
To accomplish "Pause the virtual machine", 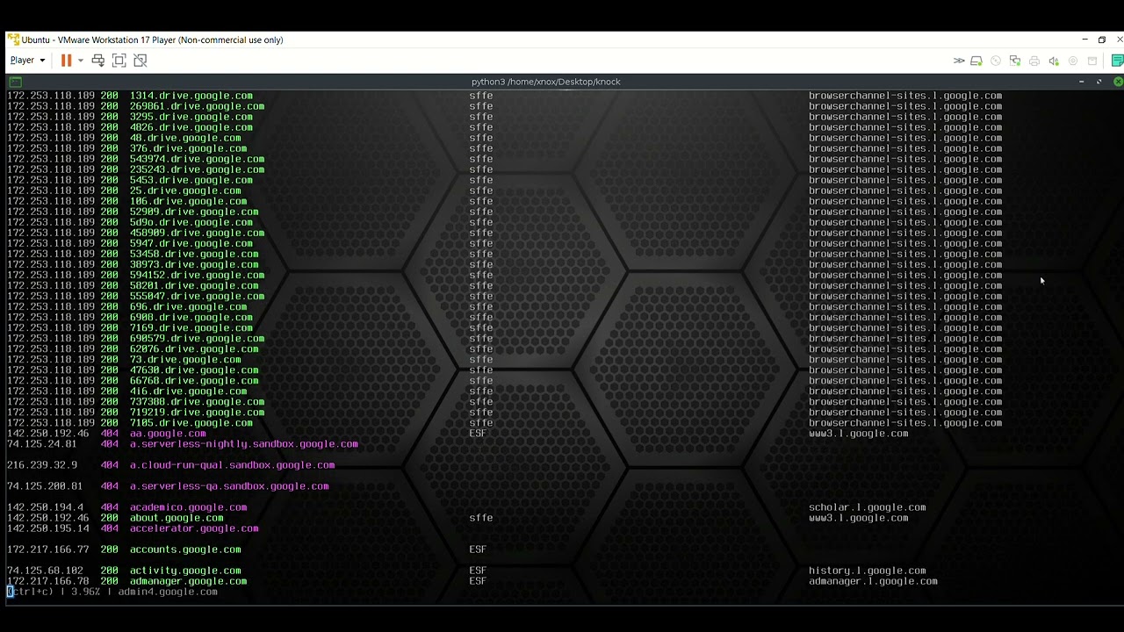I will point(66,61).
